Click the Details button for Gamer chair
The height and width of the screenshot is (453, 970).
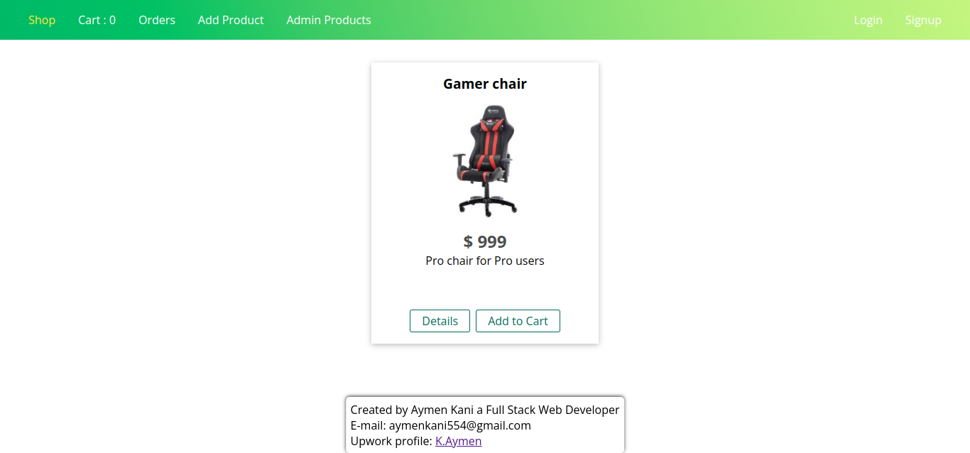tap(440, 321)
